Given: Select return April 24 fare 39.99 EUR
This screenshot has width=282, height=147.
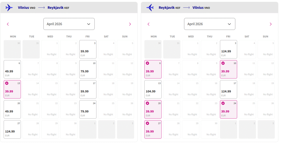Looking at the screenshot, I should click(228, 109).
